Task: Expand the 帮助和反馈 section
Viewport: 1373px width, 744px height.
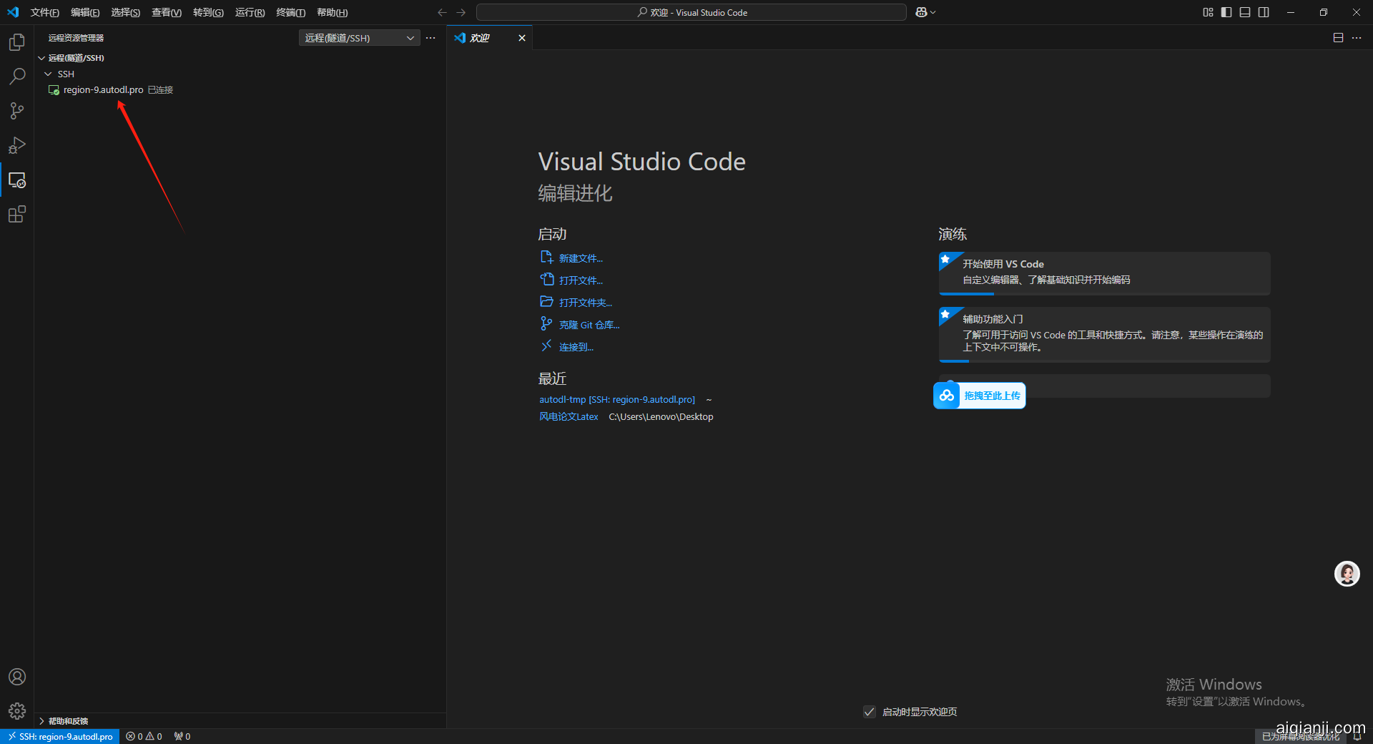Action: coord(68,721)
